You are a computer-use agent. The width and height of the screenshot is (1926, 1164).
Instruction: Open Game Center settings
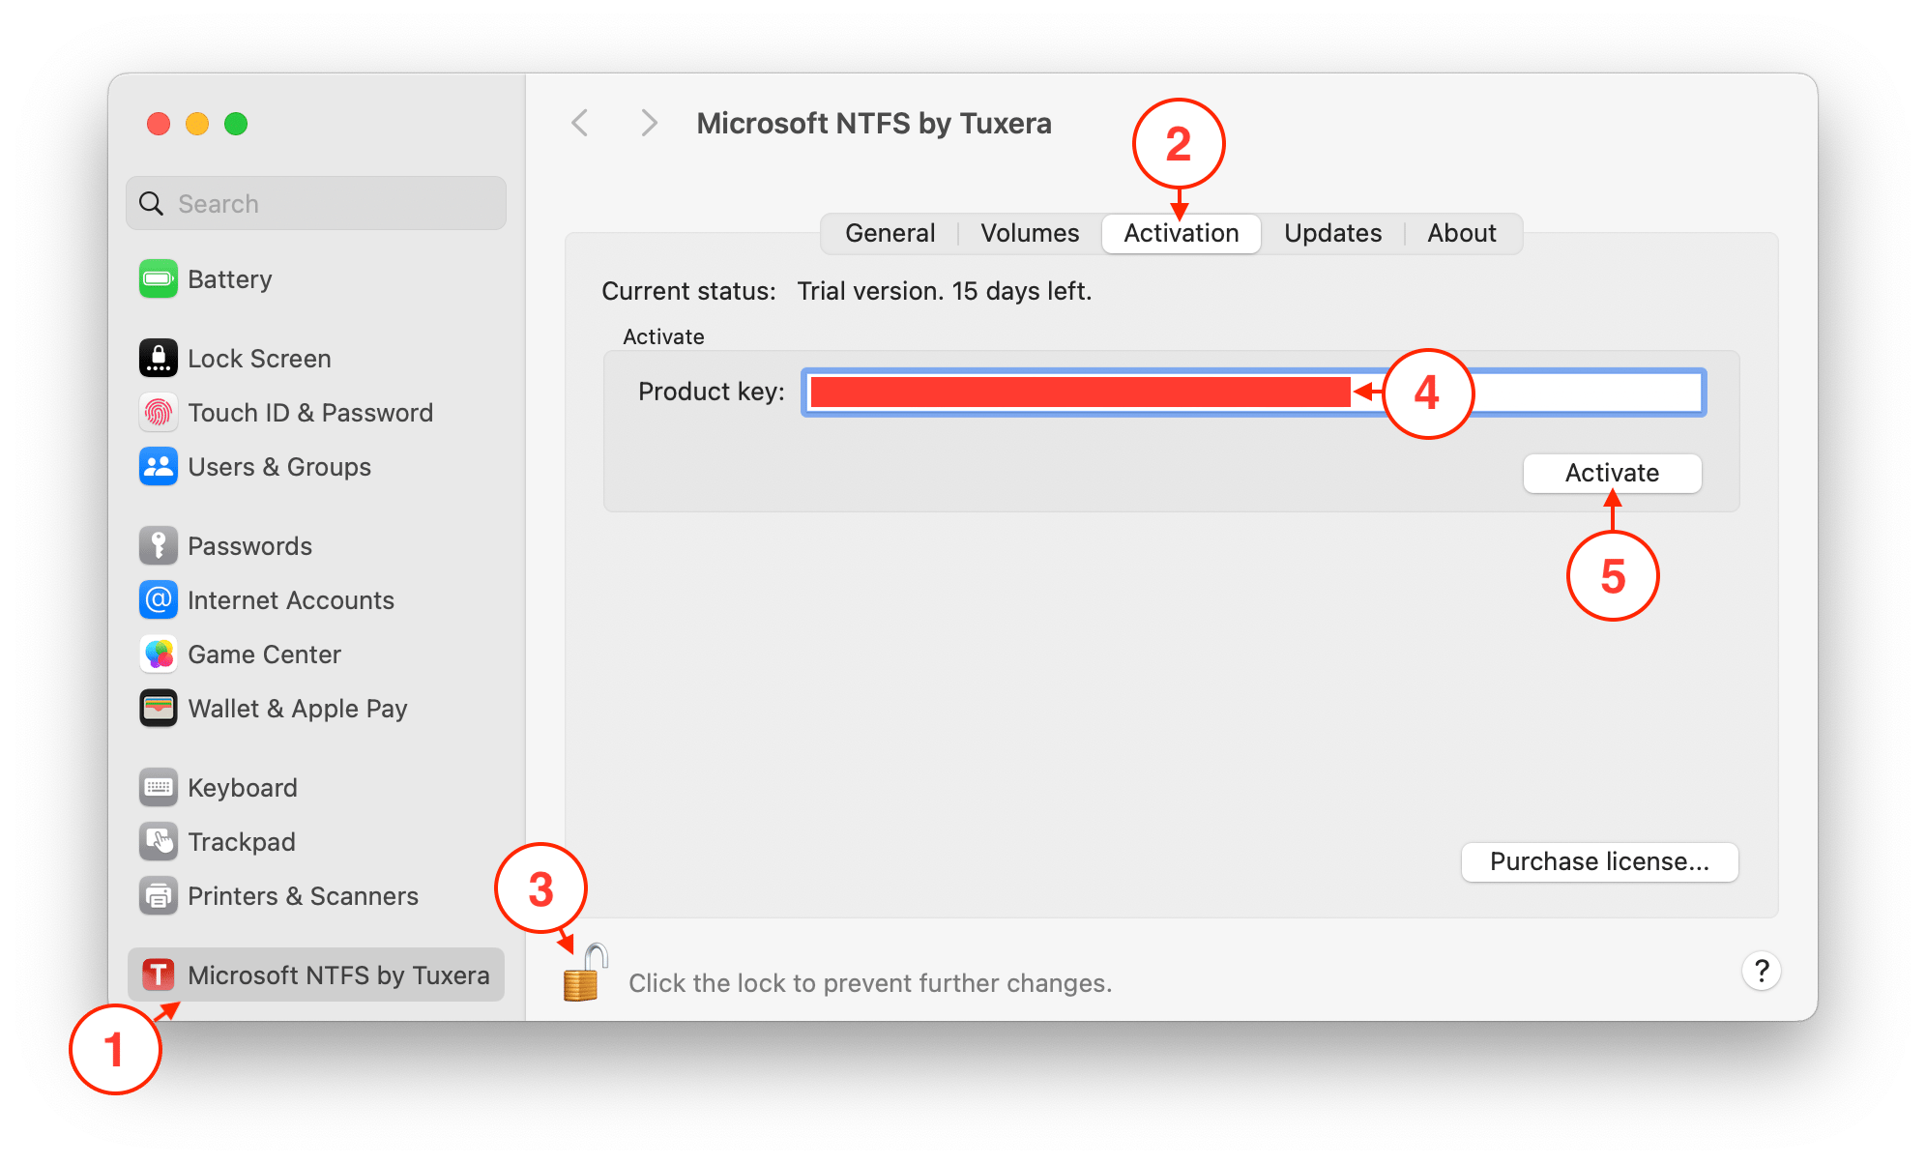coord(316,655)
